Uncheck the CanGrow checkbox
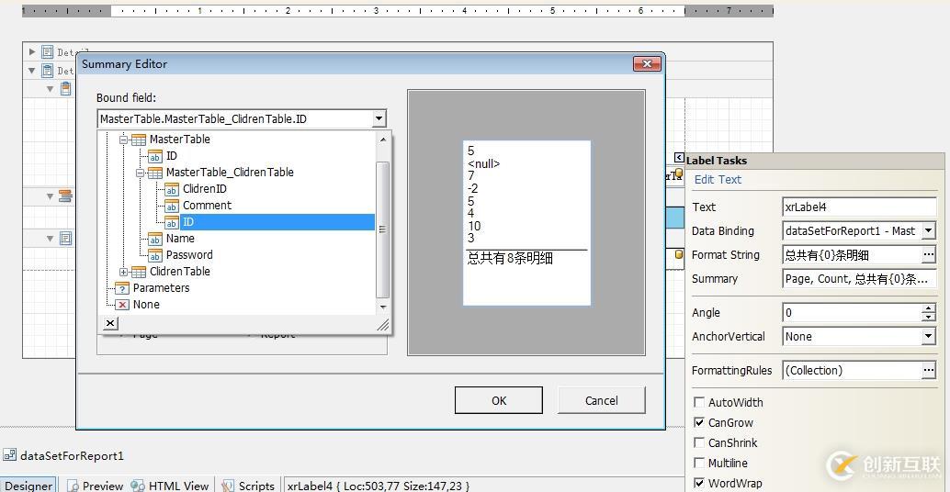Viewport: 950px width, 492px height. click(x=699, y=422)
